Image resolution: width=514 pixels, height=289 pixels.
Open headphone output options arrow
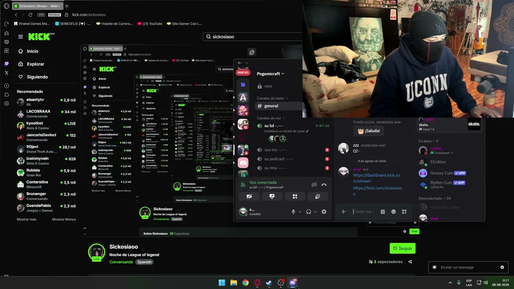point(315,212)
